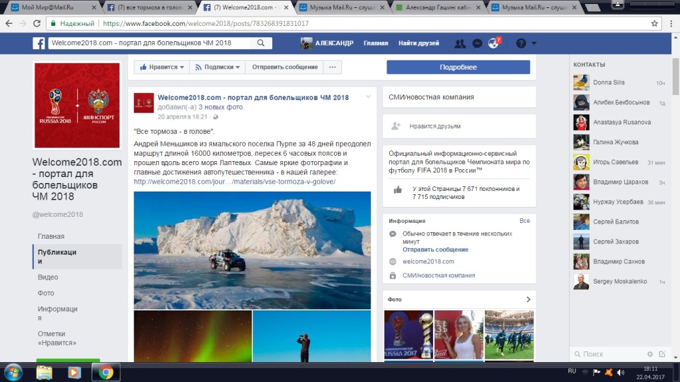Bookmark this page with the star

point(654,23)
